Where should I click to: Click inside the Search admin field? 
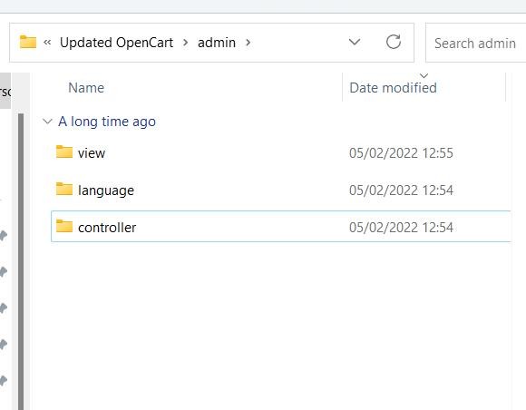point(476,43)
